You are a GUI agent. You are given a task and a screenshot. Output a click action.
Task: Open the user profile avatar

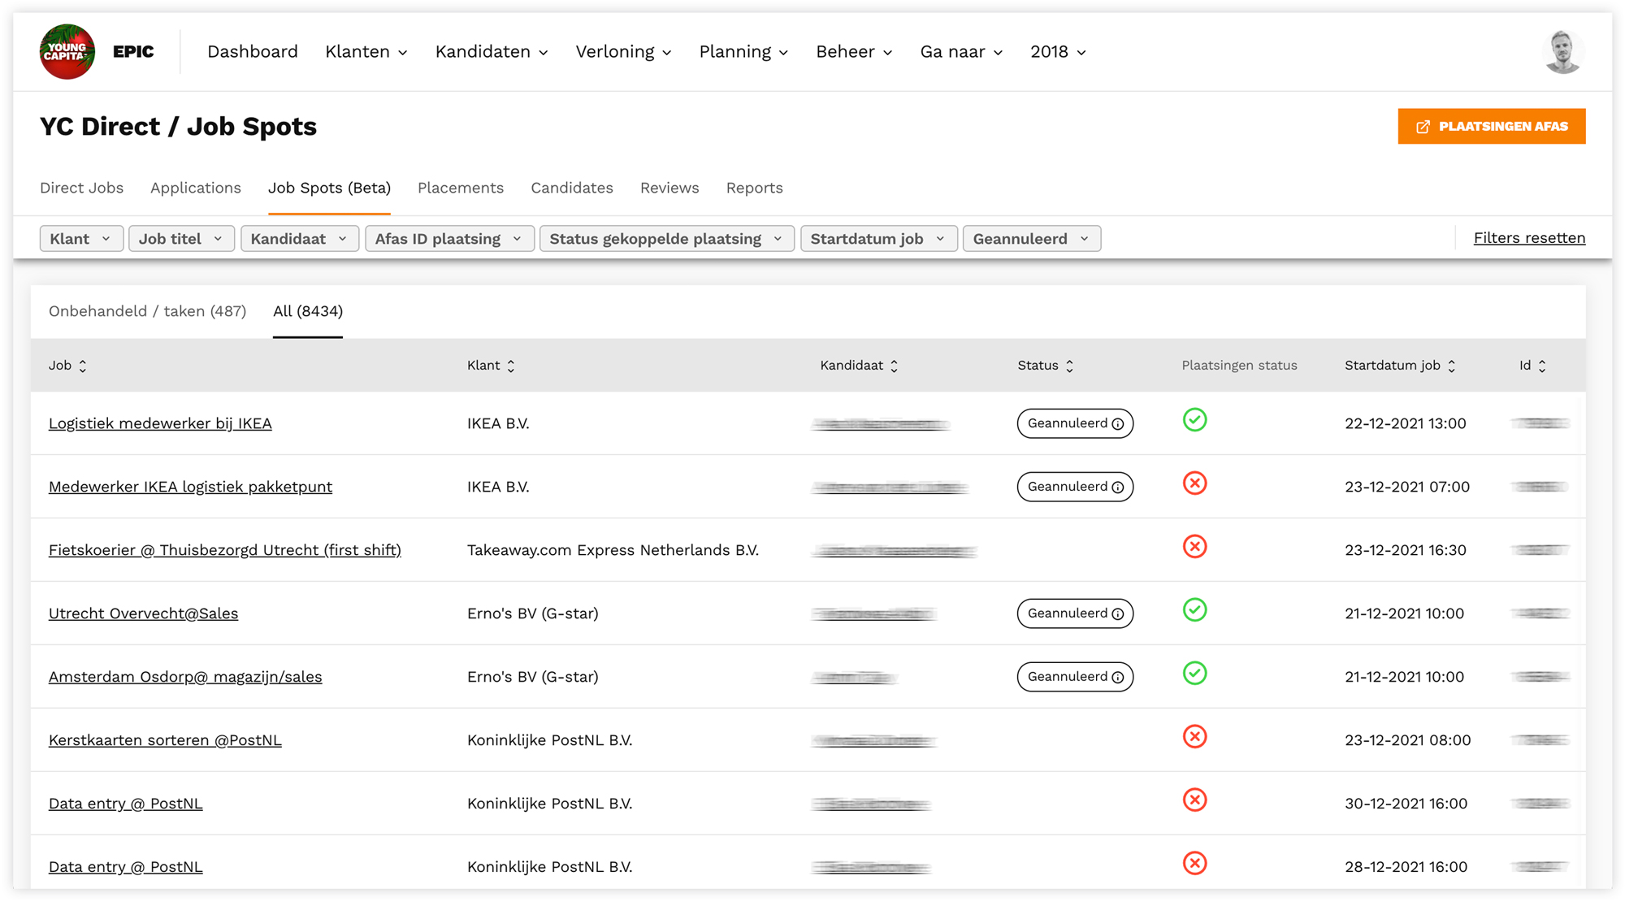coord(1562,52)
